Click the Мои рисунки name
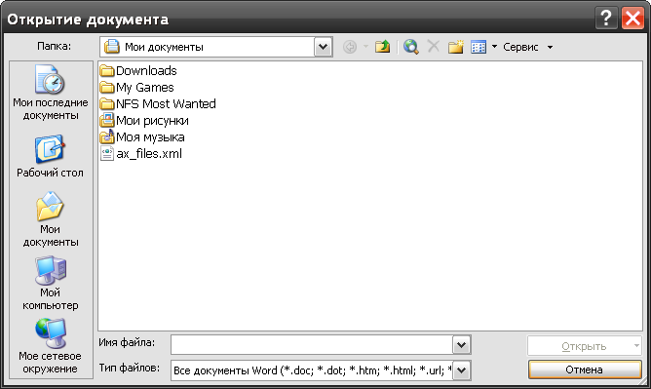This screenshot has height=389, width=651. 152,121
